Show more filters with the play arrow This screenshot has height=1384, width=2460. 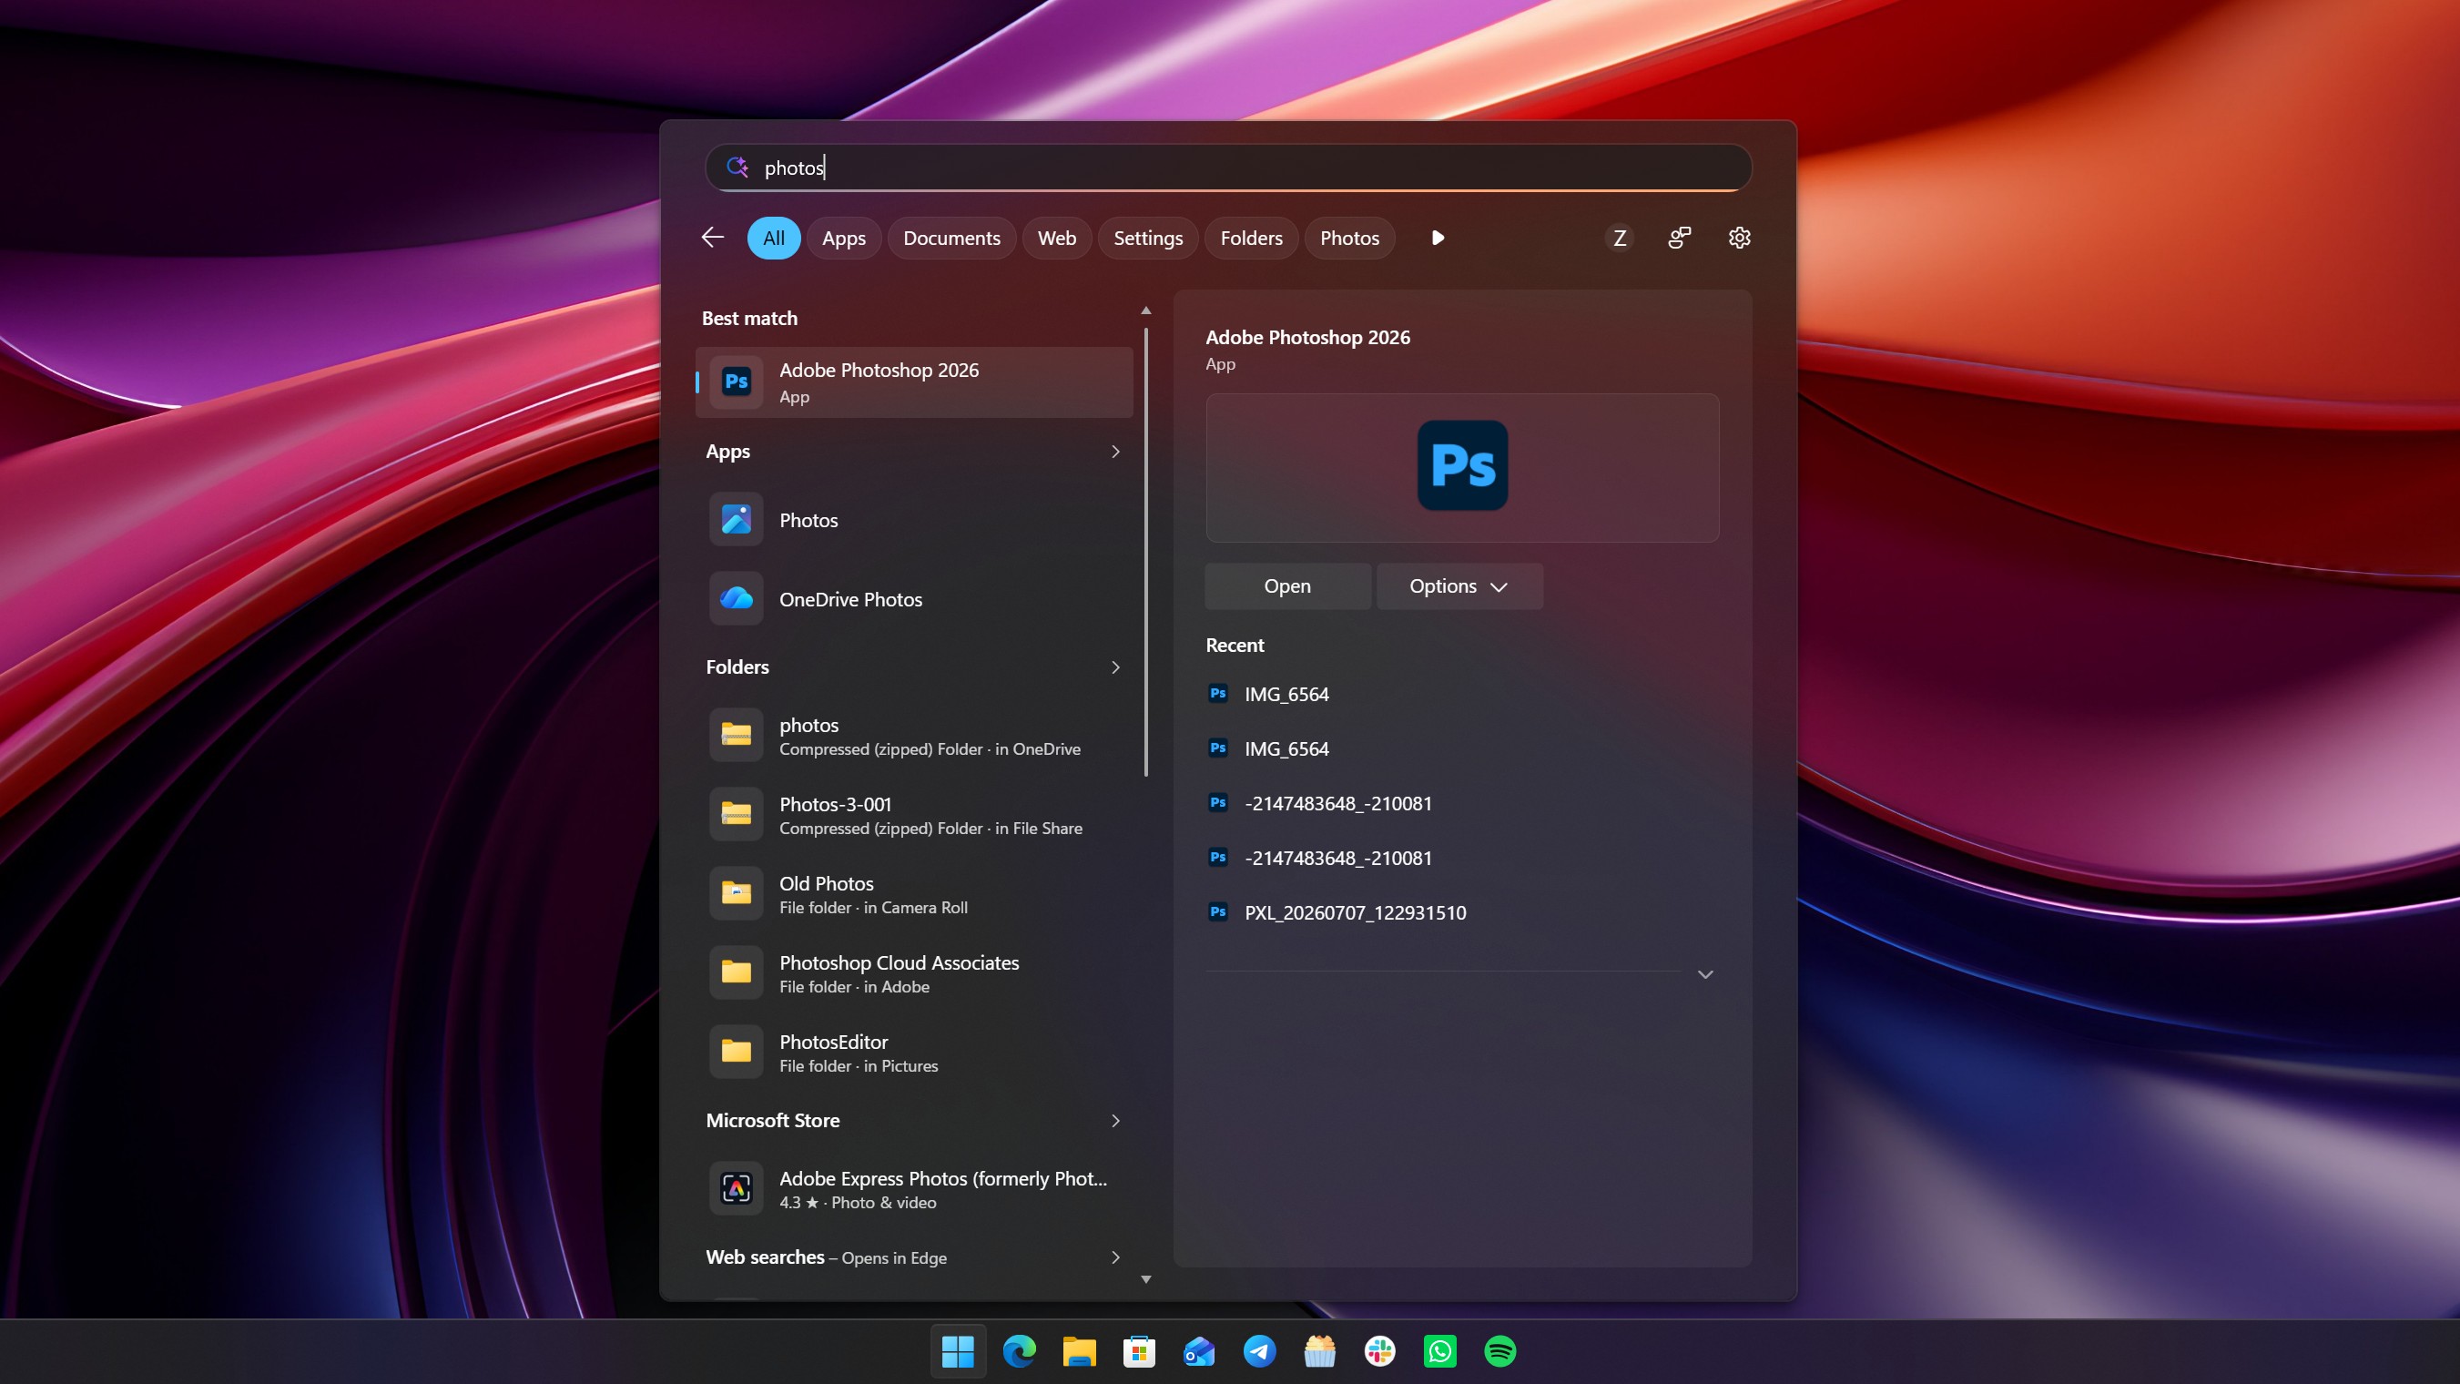1438,238
